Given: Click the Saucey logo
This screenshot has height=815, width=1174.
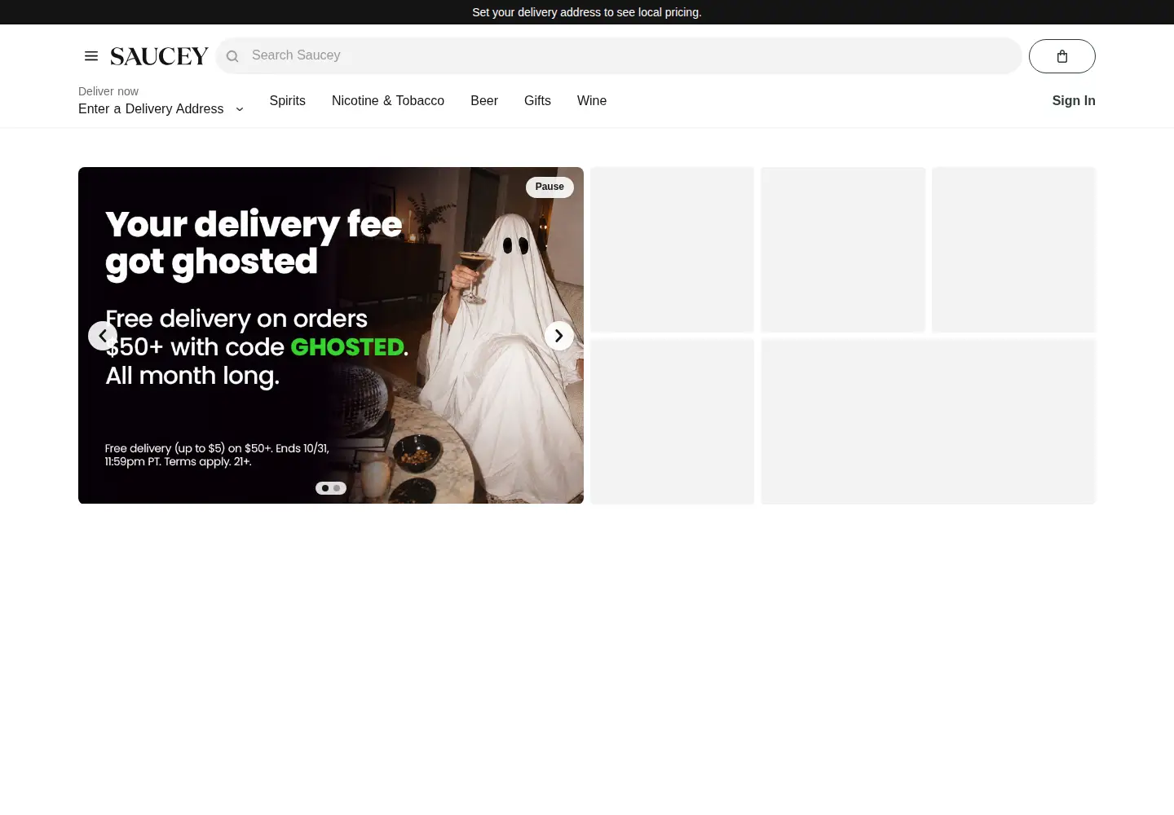Looking at the screenshot, I should pos(160,56).
